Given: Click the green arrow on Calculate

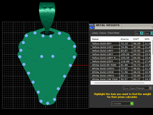Looking at the screenshot, I should [x=132, y=103].
